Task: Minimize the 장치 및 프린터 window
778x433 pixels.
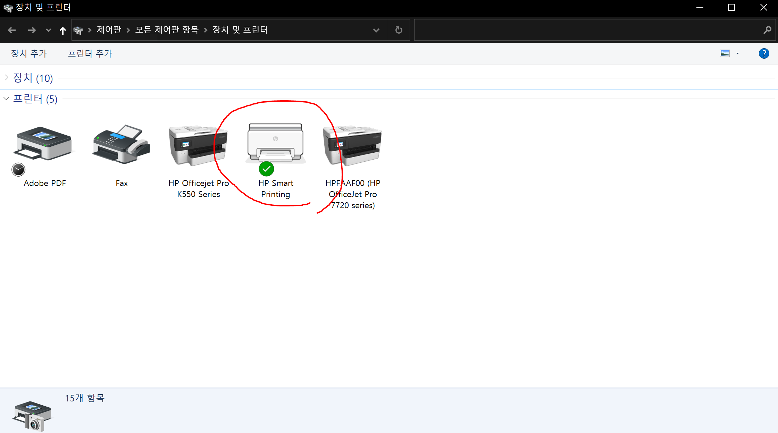Action: click(x=700, y=8)
